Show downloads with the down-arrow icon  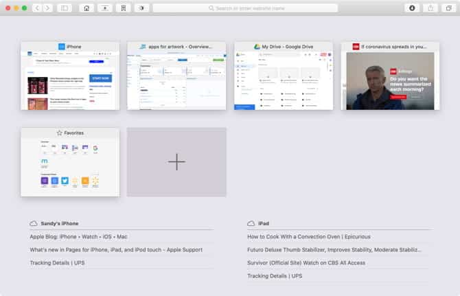(x=412, y=8)
